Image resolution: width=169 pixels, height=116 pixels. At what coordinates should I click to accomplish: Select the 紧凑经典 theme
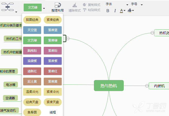click(53, 20)
